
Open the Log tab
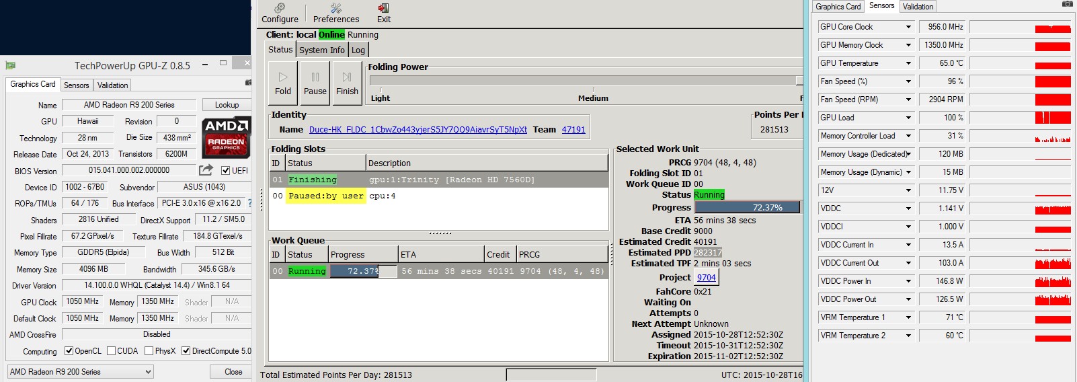[358, 50]
